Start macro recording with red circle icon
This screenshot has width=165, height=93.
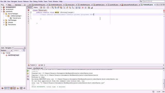(x=83, y=7)
